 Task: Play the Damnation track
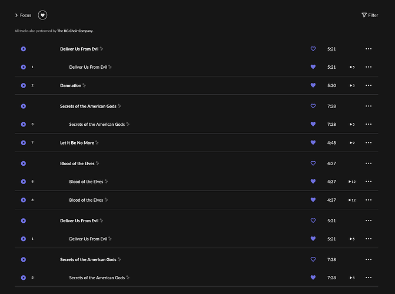tap(24, 85)
